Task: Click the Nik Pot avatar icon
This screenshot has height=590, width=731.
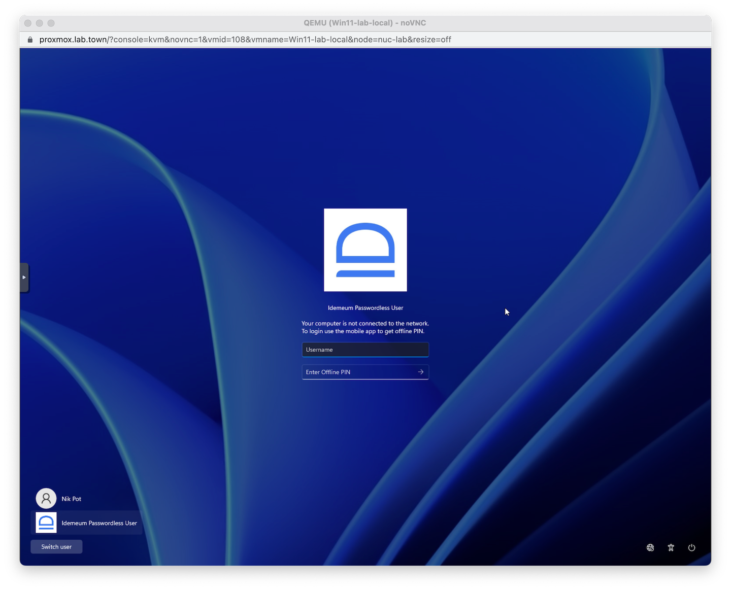Action: point(46,499)
